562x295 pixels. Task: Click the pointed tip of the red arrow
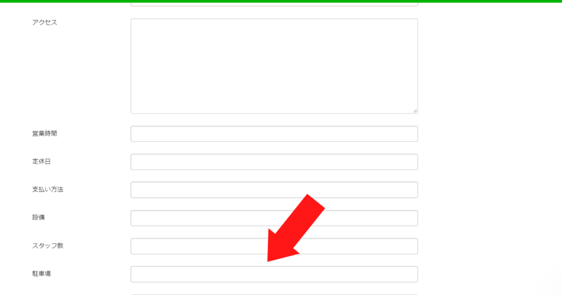pyautogui.click(x=268, y=260)
